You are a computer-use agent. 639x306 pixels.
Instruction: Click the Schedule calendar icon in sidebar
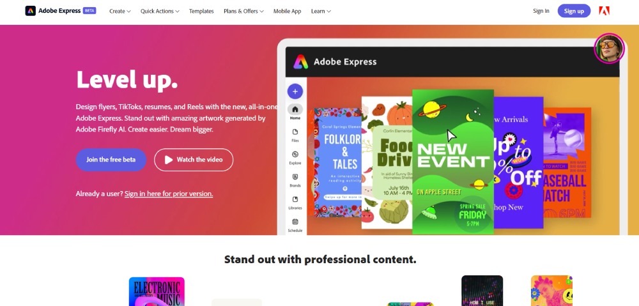(295, 222)
